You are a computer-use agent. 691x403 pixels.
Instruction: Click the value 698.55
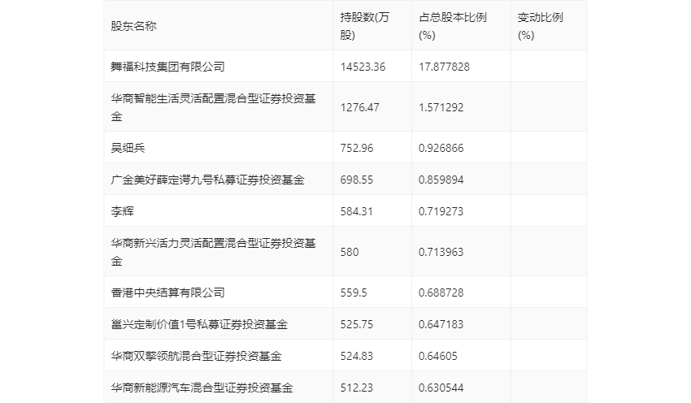click(x=357, y=180)
